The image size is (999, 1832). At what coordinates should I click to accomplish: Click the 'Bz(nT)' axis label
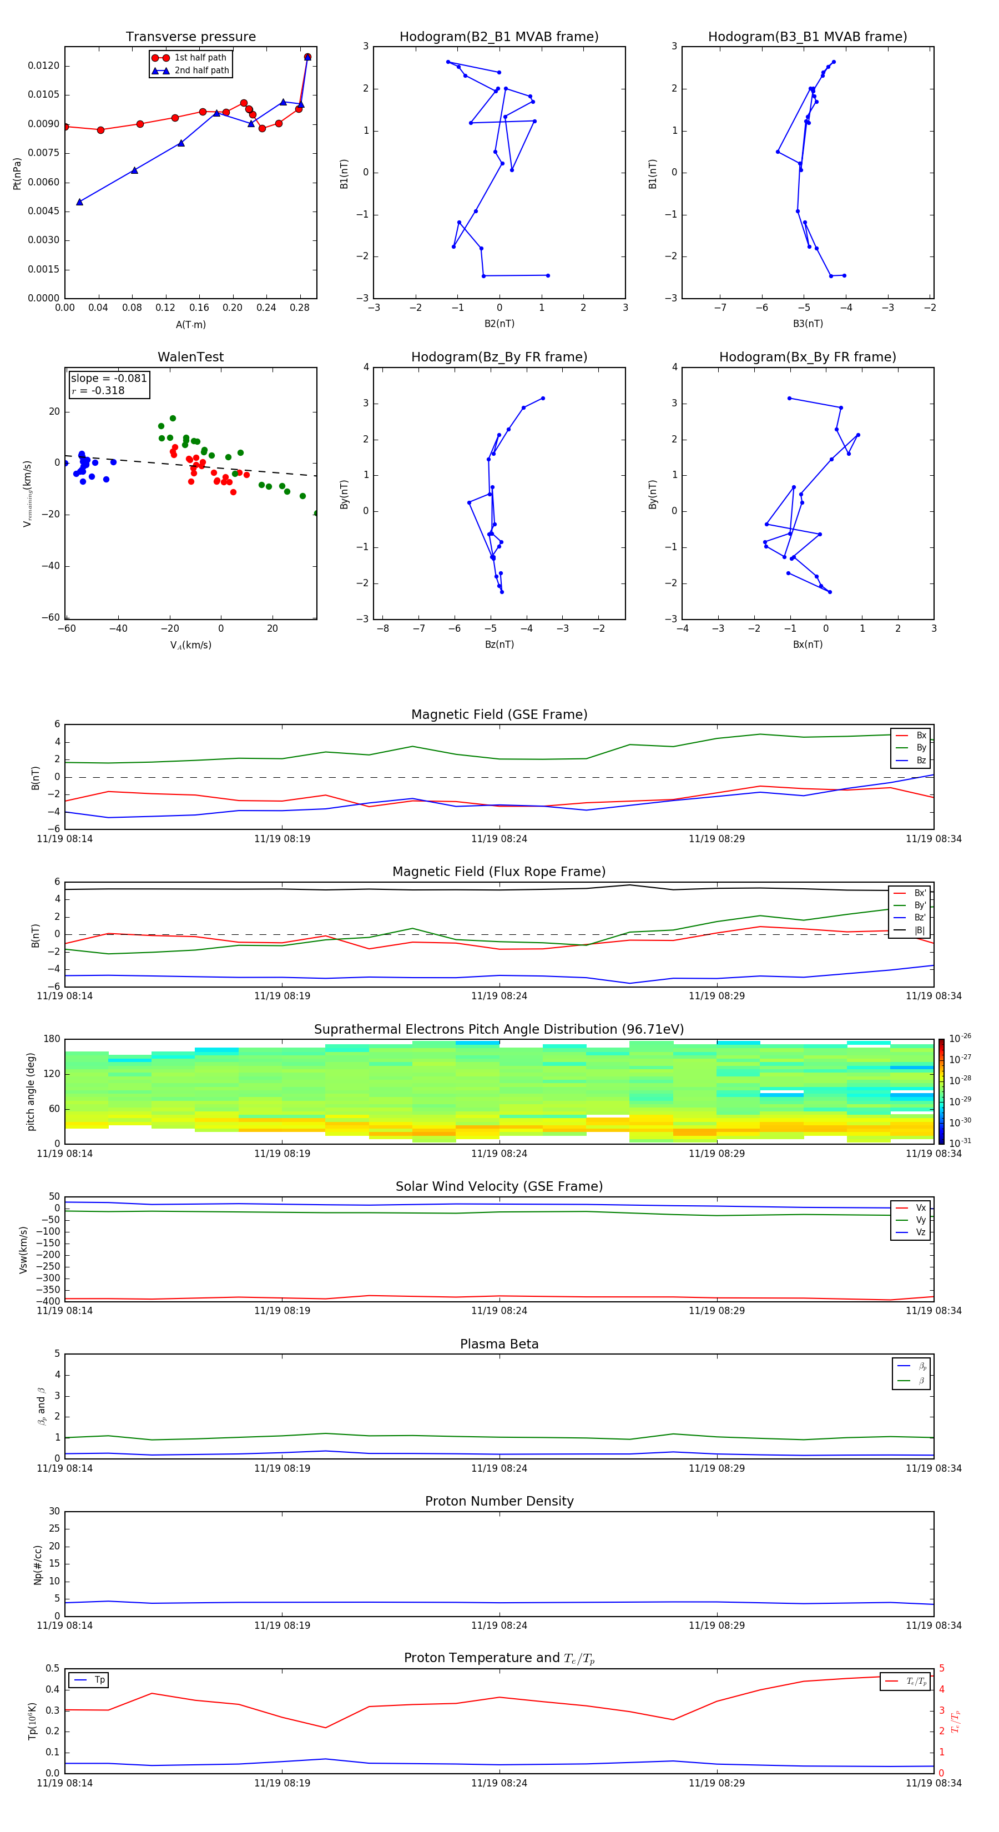tap(499, 645)
